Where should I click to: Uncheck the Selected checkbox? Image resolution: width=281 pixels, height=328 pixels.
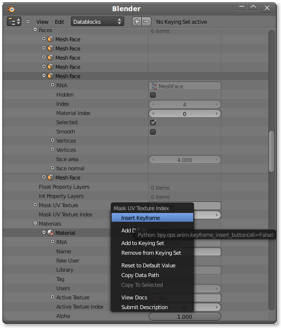[x=153, y=123]
